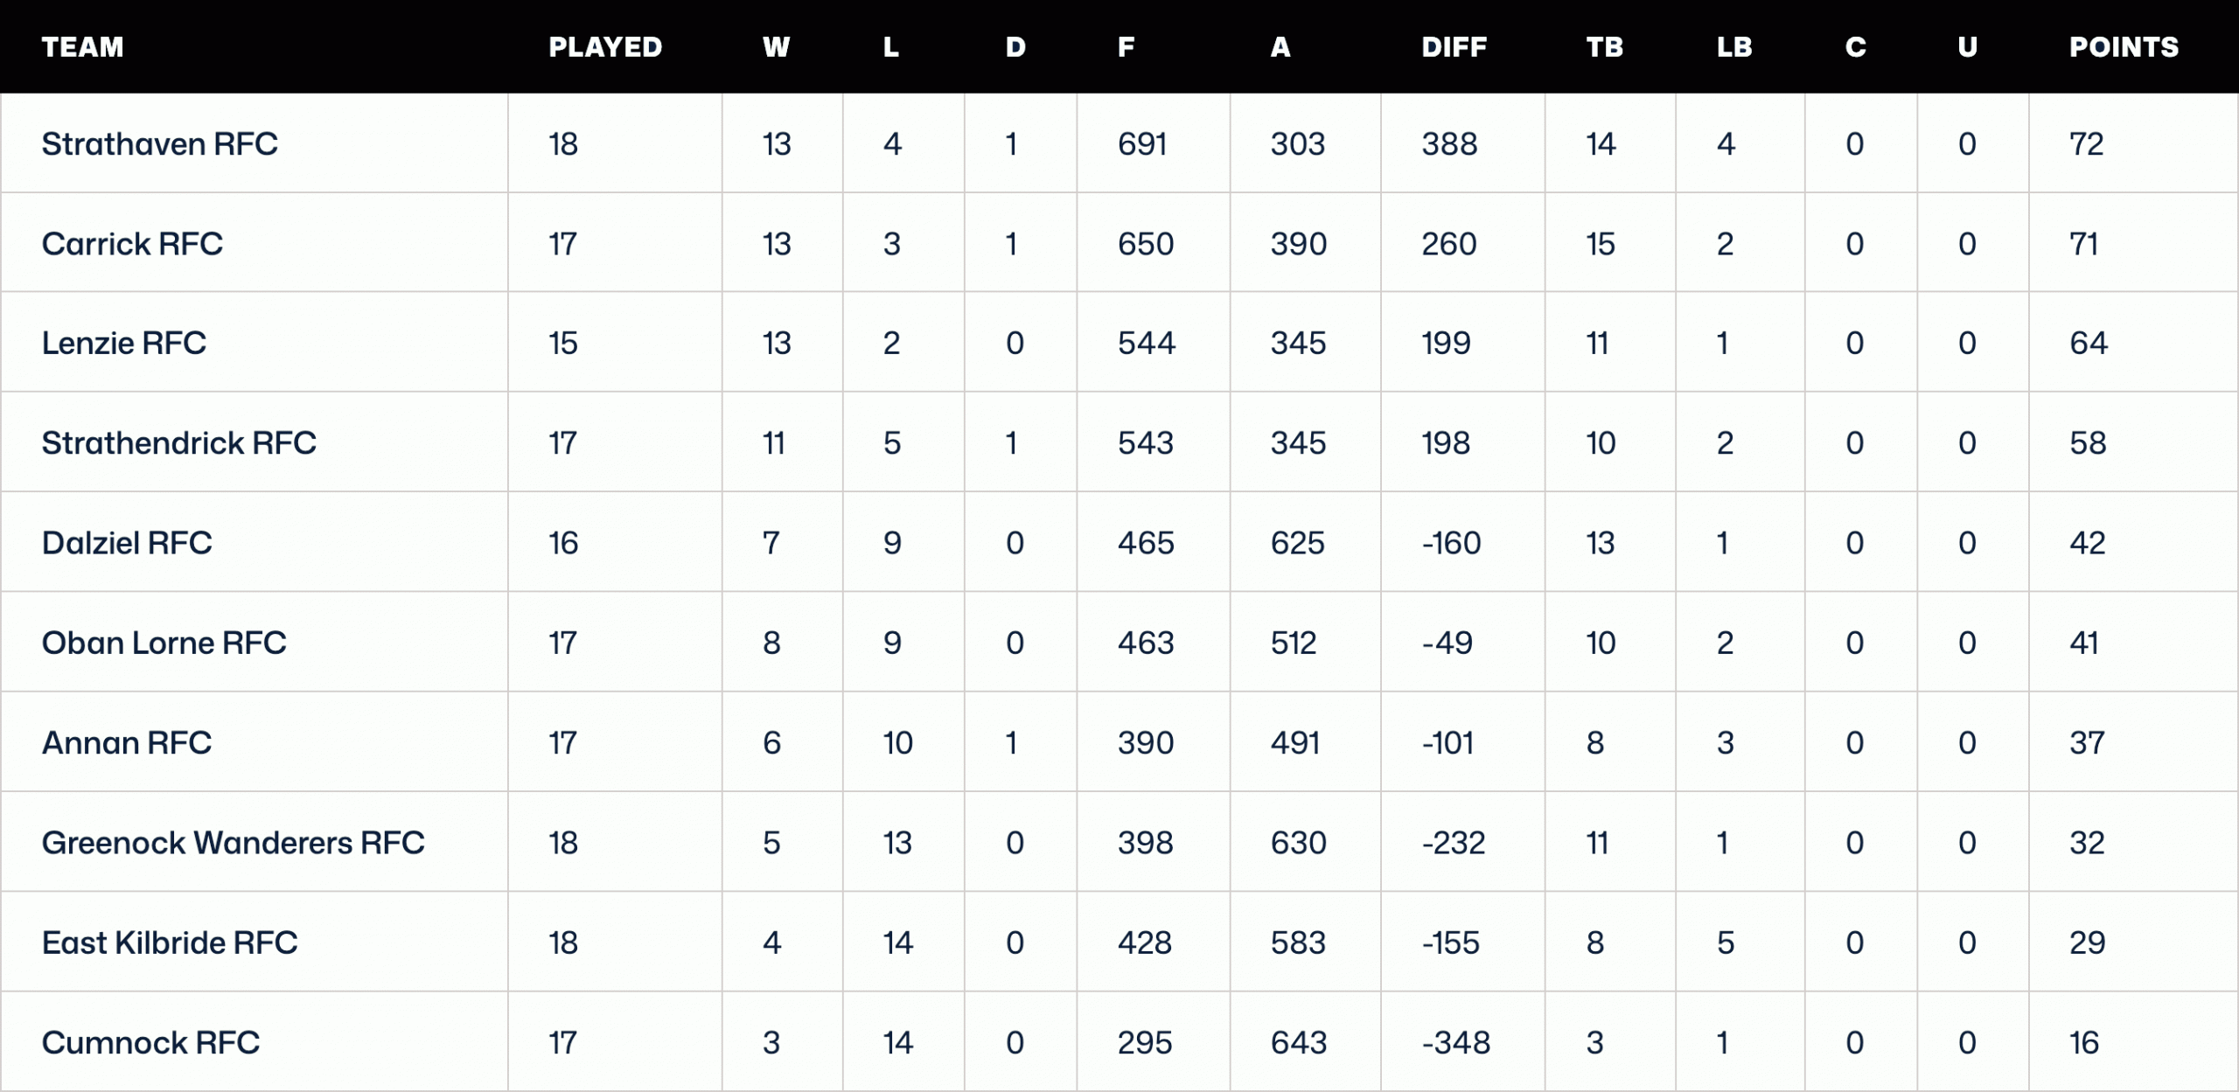Screen dimensions: 2239x1092
Task: Click on Strathendrick RFC
Action: click(178, 443)
